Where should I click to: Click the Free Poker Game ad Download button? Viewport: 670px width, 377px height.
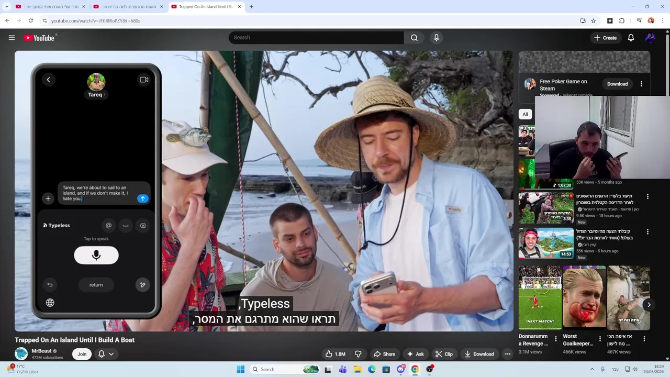pyautogui.click(x=617, y=84)
